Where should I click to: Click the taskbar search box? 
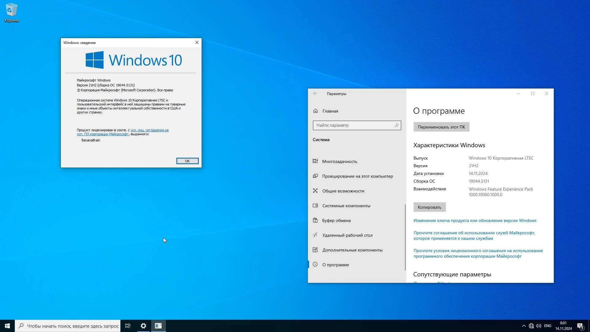click(x=68, y=326)
